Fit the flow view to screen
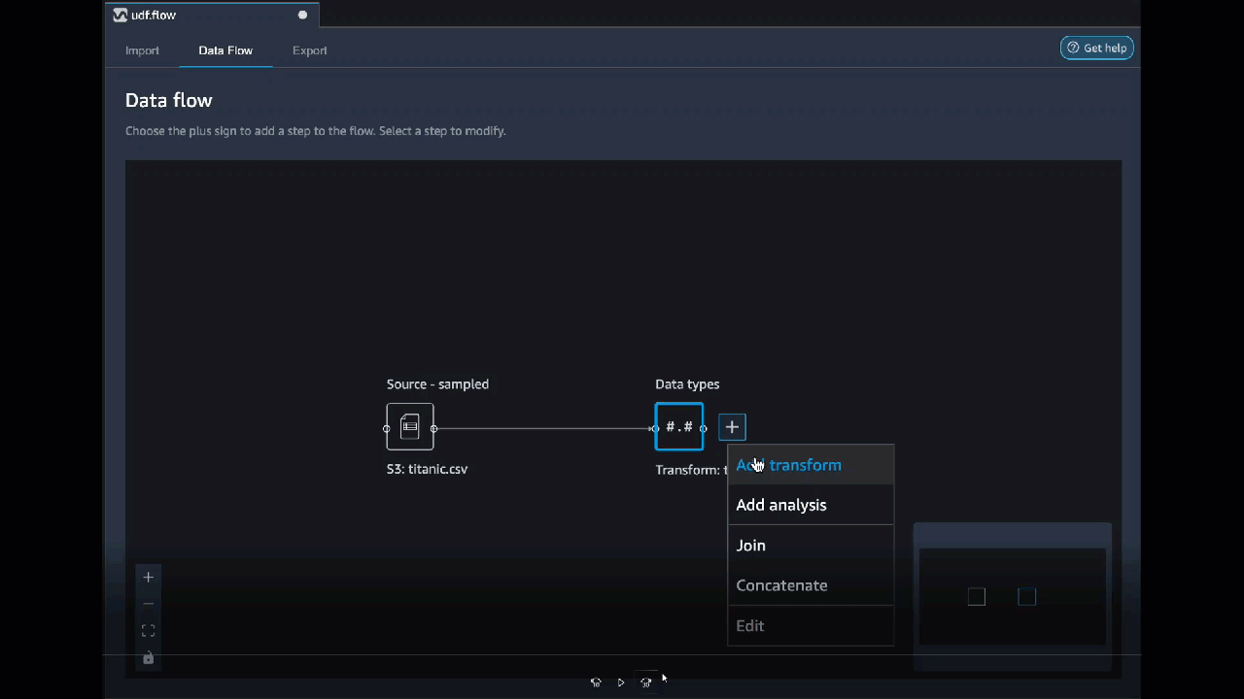Viewport: 1244px width, 699px height. pyautogui.click(x=148, y=631)
